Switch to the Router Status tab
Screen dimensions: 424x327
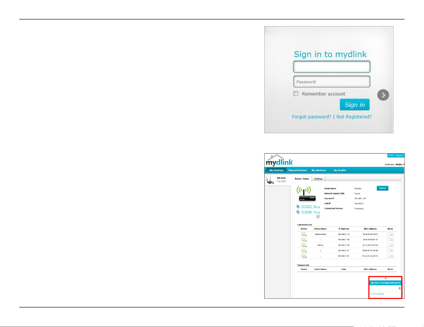(302, 179)
